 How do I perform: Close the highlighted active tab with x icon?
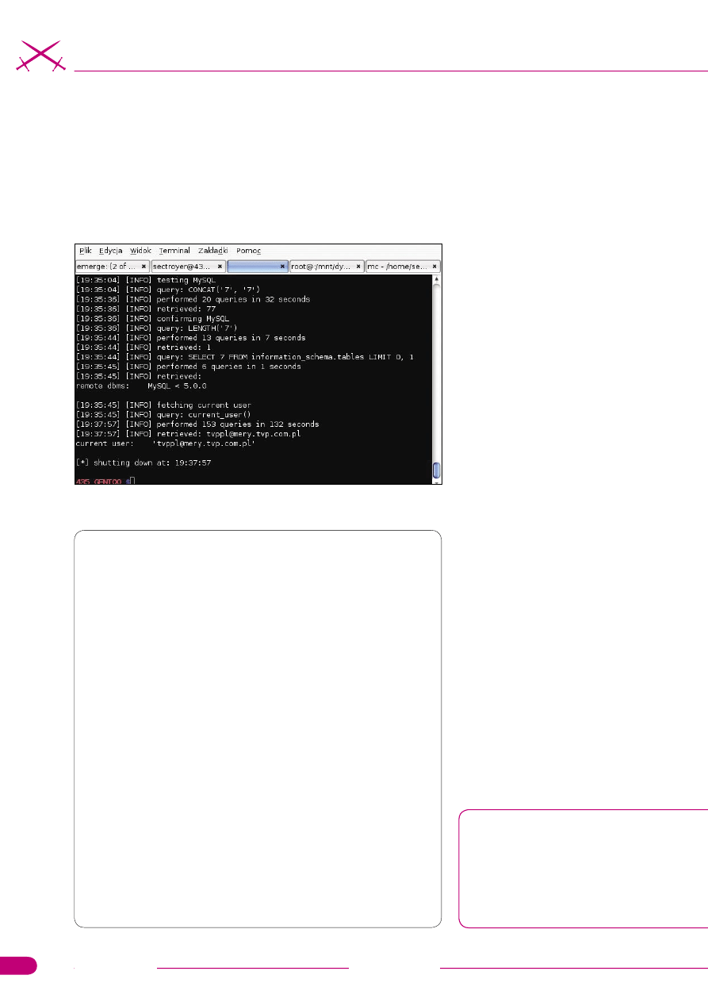282,267
